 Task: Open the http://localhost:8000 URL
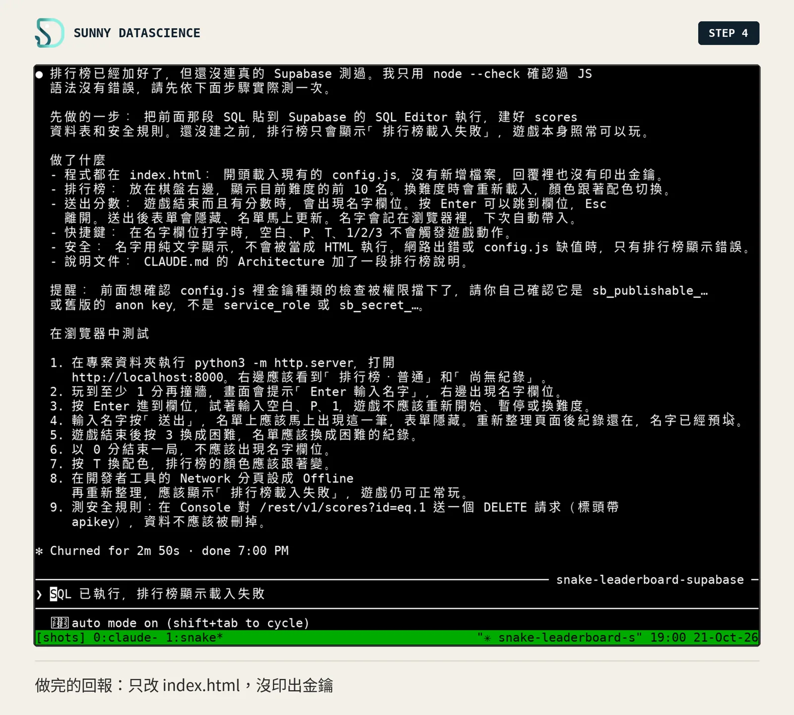coord(147,377)
